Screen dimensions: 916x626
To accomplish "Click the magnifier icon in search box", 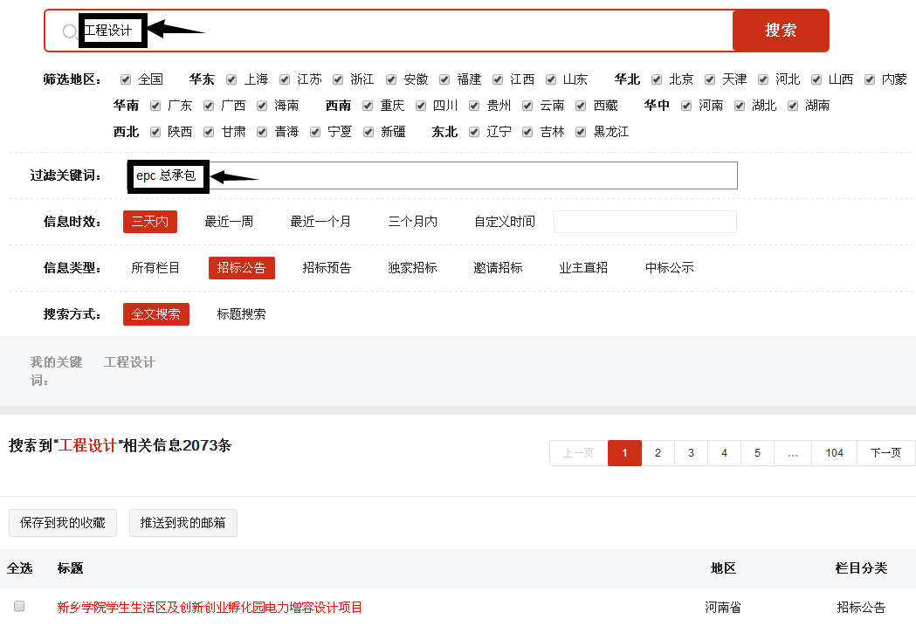I will pyautogui.click(x=70, y=31).
